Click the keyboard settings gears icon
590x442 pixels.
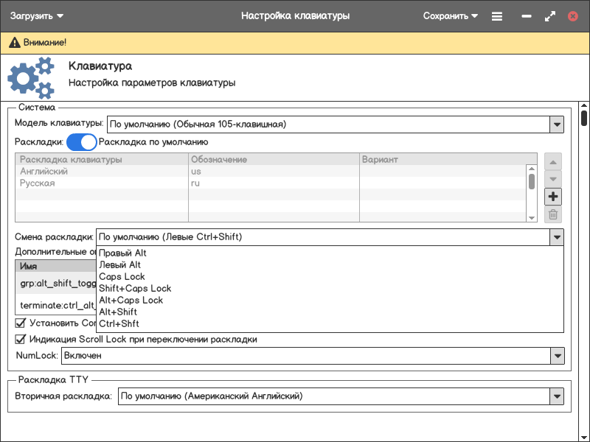(31, 78)
